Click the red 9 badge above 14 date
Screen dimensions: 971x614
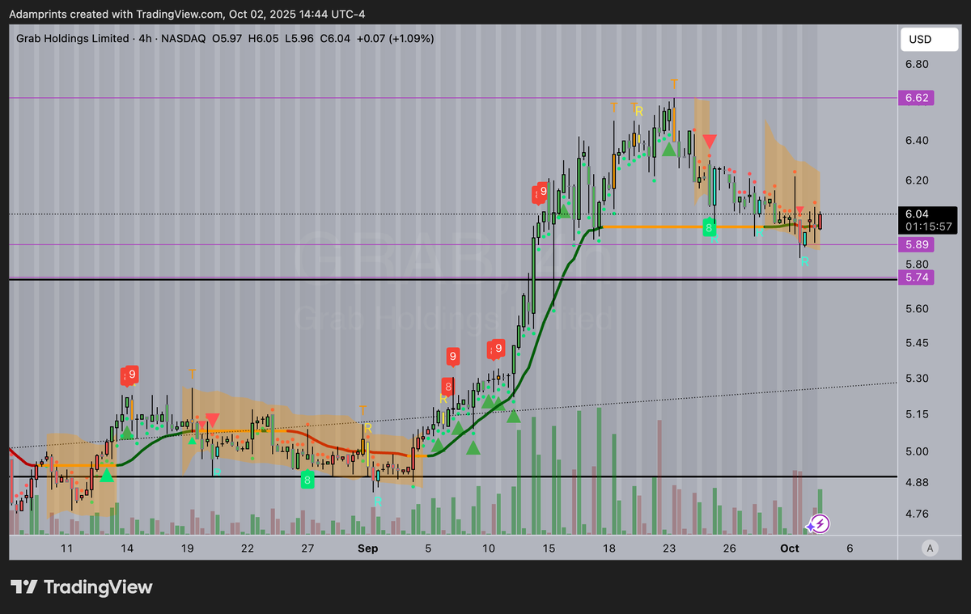tap(132, 374)
